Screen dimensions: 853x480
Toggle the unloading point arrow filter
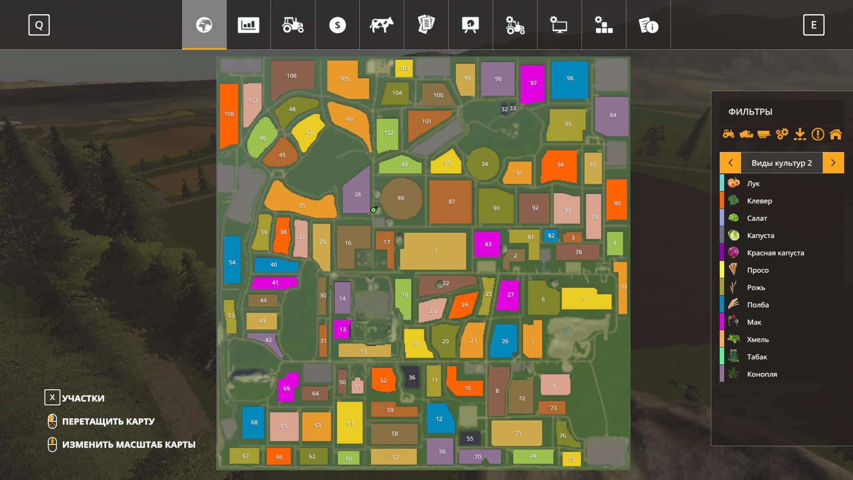coord(800,134)
